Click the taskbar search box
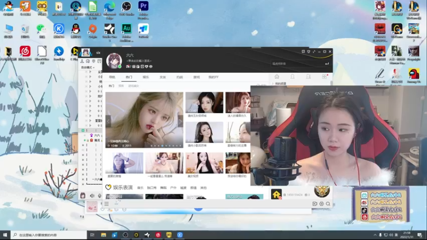This screenshot has height=240, width=427. point(49,235)
